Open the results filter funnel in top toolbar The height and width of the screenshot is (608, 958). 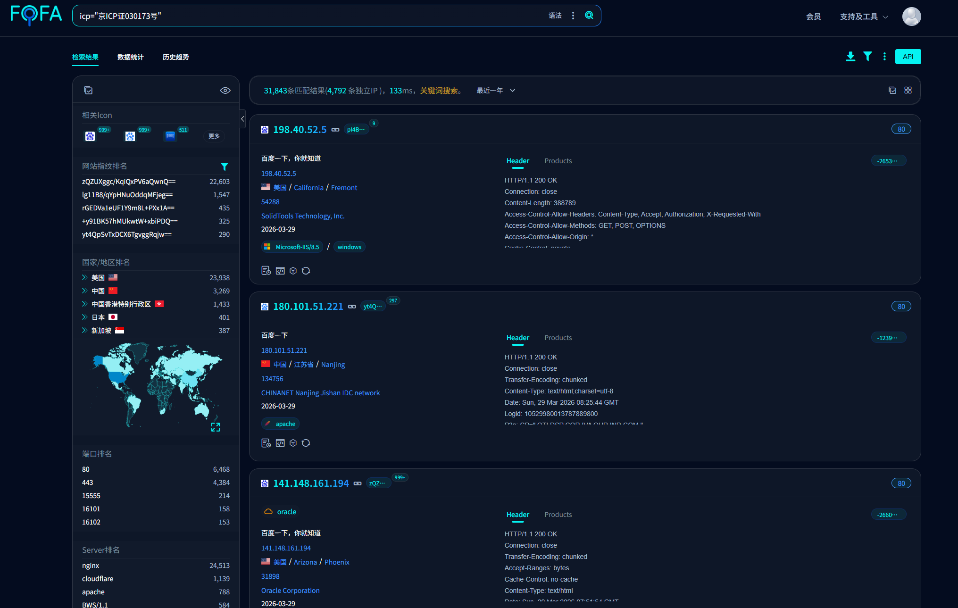click(x=867, y=57)
